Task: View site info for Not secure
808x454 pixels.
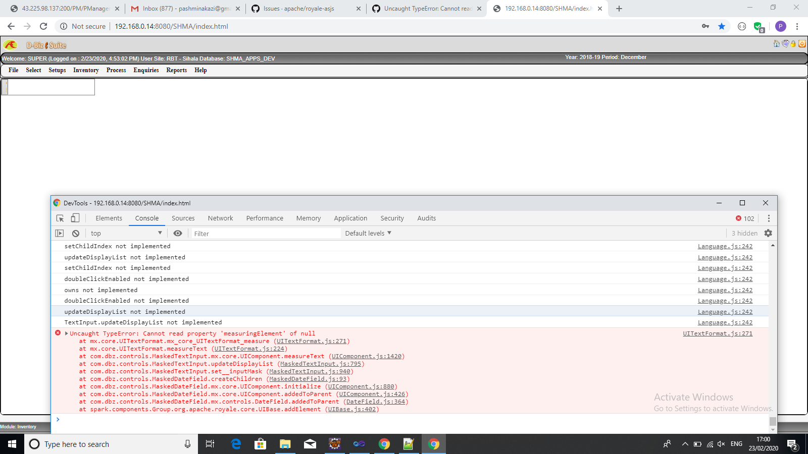Action: pos(83,26)
